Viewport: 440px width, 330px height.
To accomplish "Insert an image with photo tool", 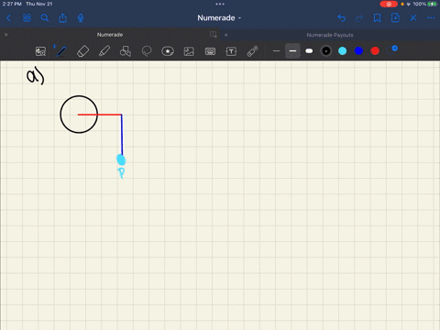I will click(x=189, y=51).
